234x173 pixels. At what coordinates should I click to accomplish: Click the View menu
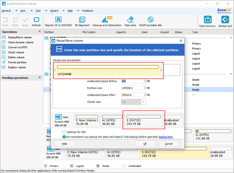(23, 11)
